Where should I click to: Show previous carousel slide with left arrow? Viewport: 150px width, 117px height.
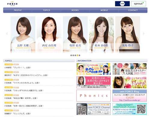[7, 33]
